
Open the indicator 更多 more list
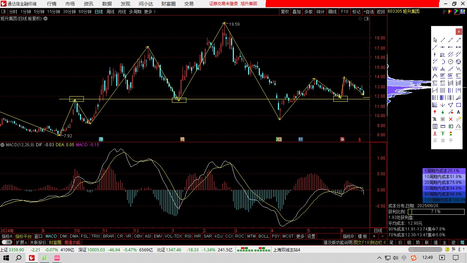300,236
